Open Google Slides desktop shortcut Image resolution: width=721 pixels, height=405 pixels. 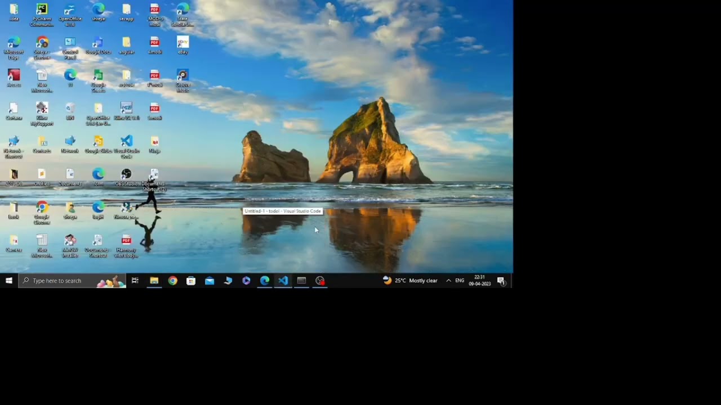coord(98,145)
